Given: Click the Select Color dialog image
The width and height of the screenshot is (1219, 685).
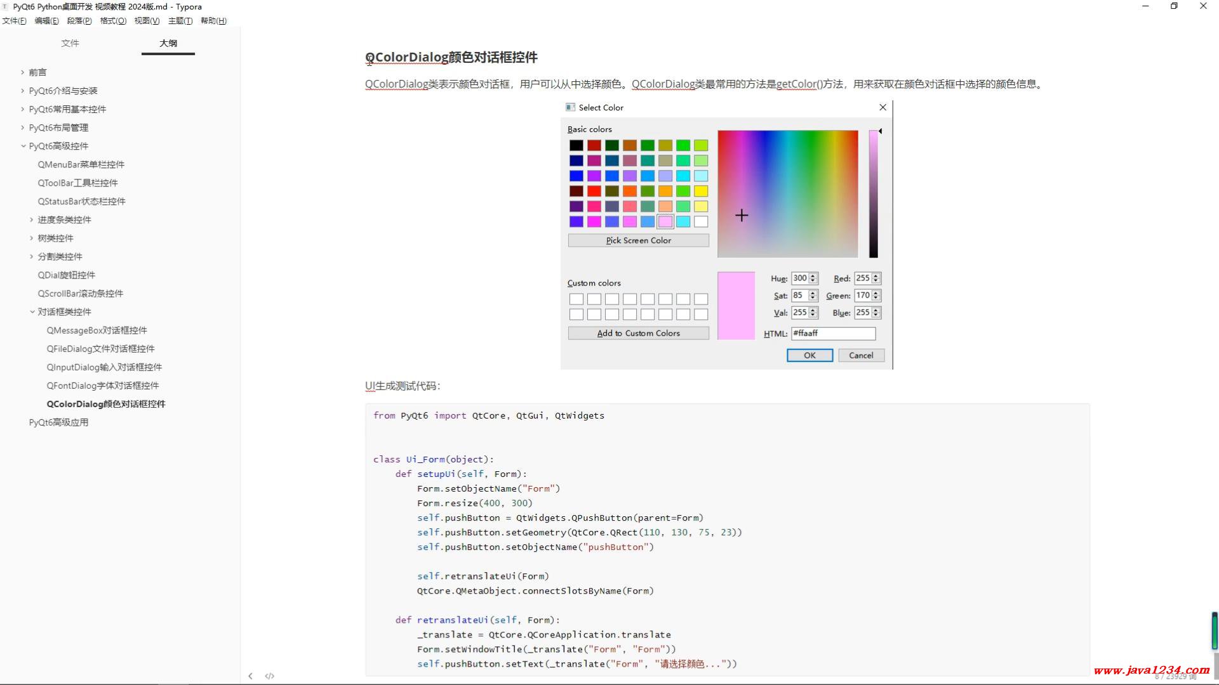Looking at the screenshot, I should click(726, 235).
